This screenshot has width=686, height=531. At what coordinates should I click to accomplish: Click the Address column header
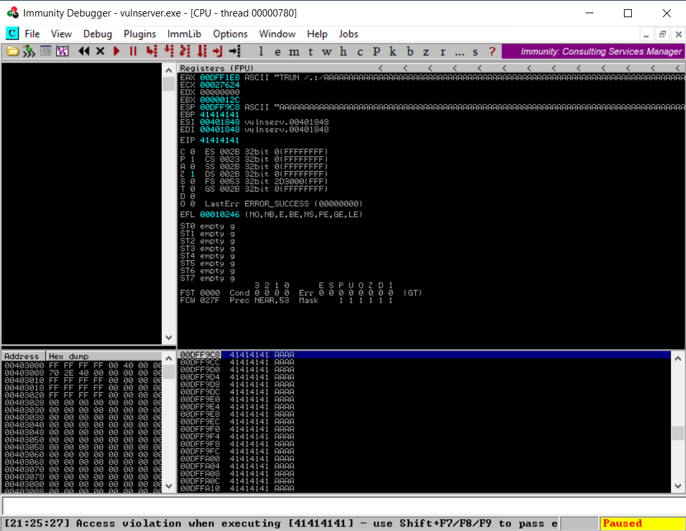coord(24,357)
